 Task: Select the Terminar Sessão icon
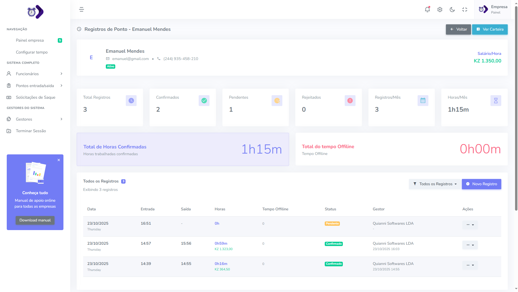point(9,131)
